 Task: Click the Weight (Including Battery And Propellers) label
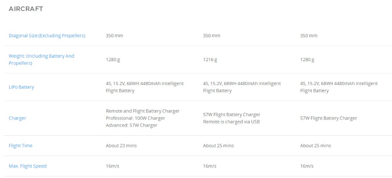(41, 60)
